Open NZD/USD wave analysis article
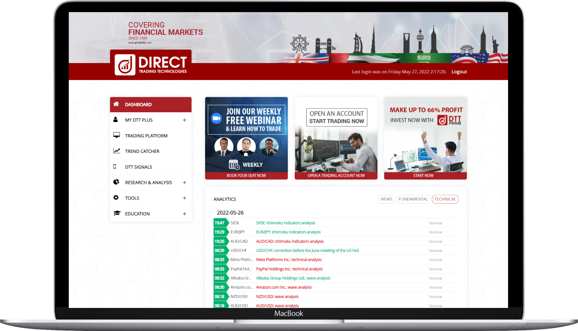Screen dimensions: 578x331 277,296
